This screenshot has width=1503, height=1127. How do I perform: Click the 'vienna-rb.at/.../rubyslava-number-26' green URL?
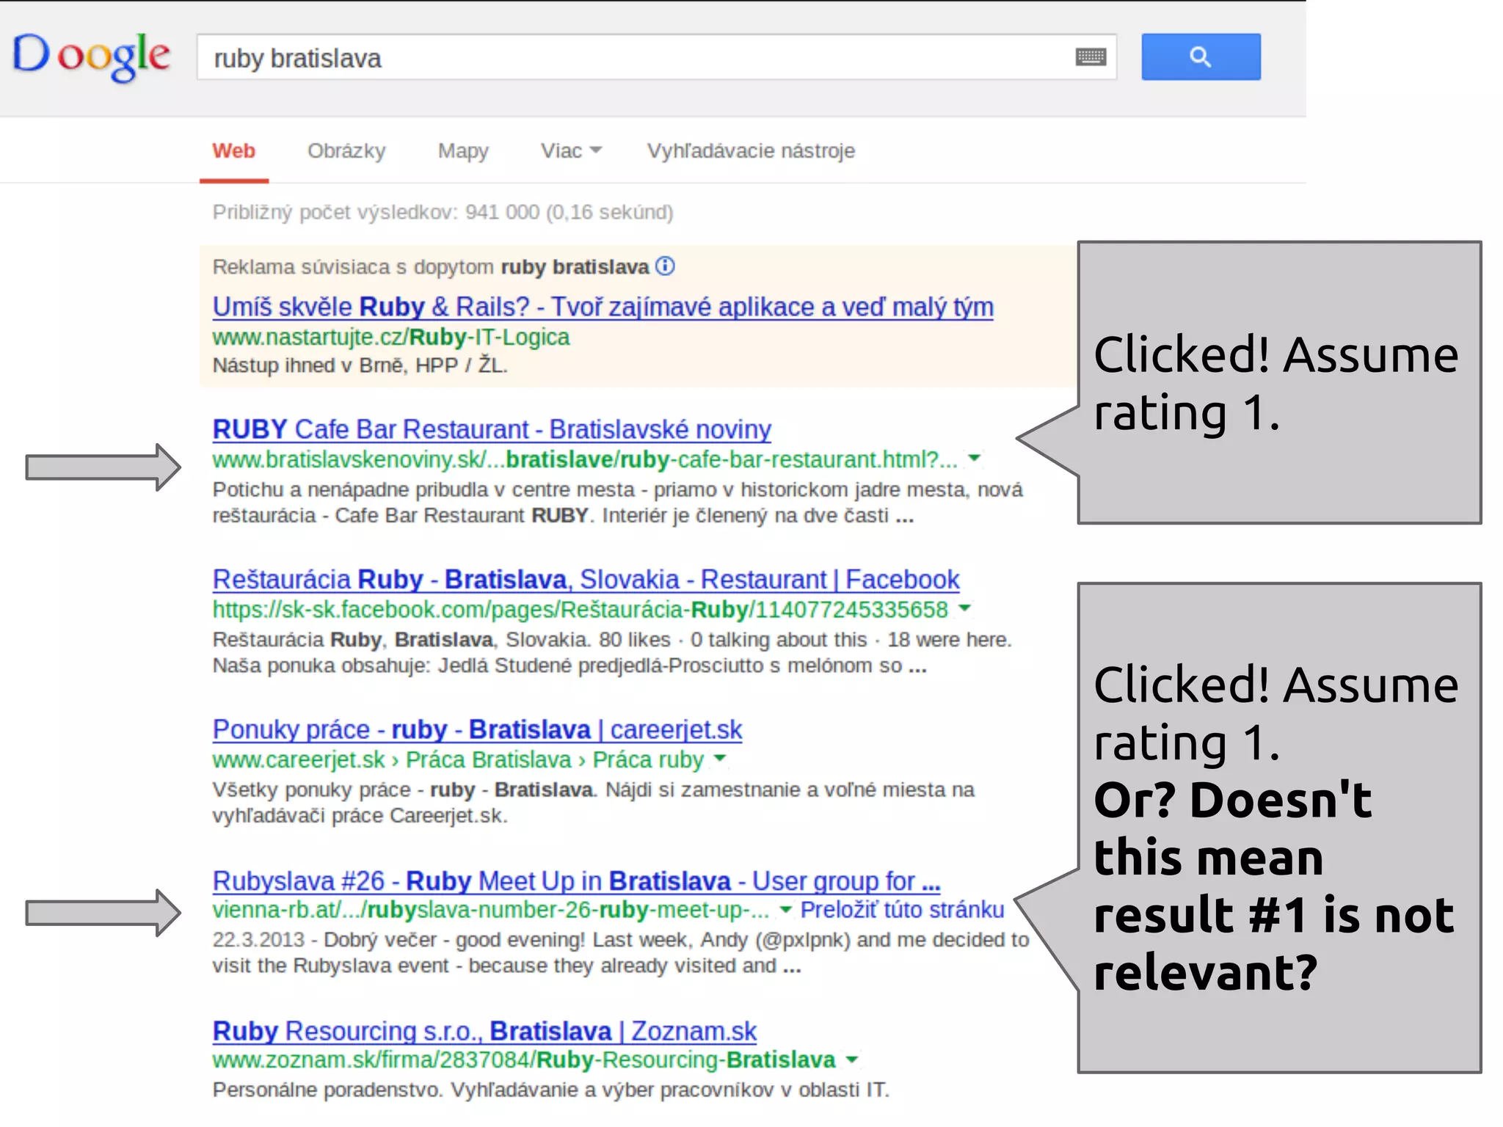pyautogui.click(x=490, y=910)
